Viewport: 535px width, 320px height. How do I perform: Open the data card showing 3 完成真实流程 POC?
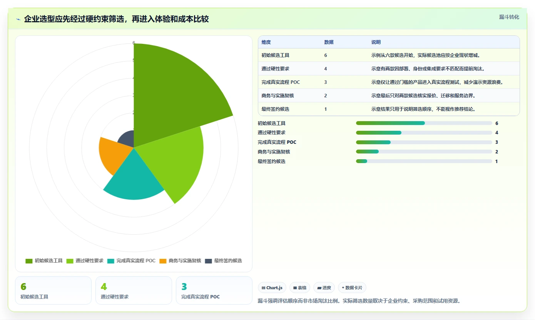pos(214,290)
